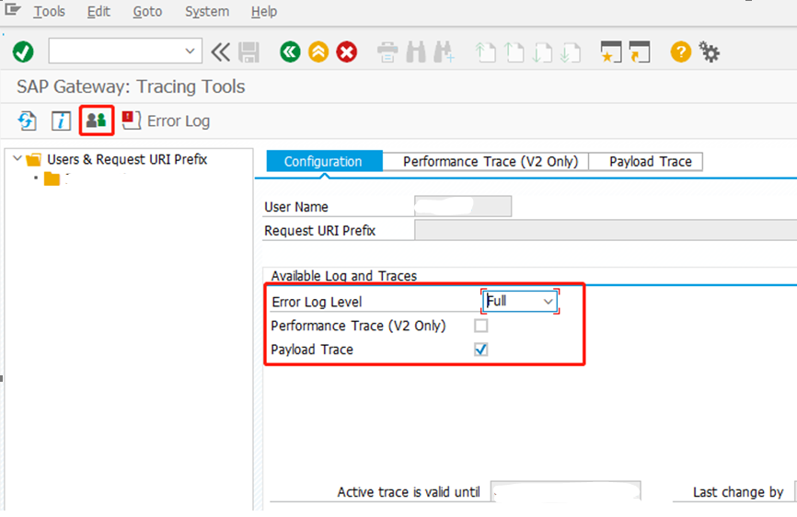Click the Print icon in toolbar
The width and height of the screenshot is (797, 517).
coord(387,52)
